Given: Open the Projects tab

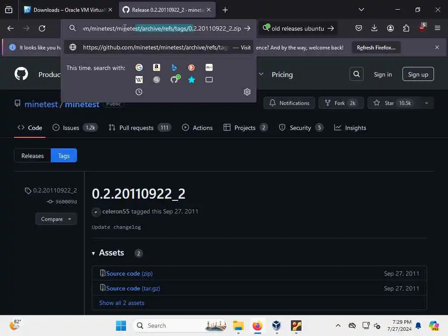Looking at the screenshot, I should coord(246,128).
